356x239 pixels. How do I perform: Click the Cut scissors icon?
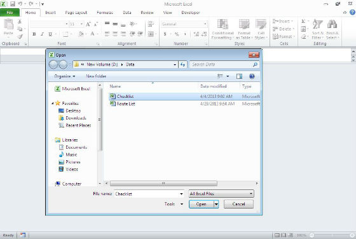(x=20, y=22)
